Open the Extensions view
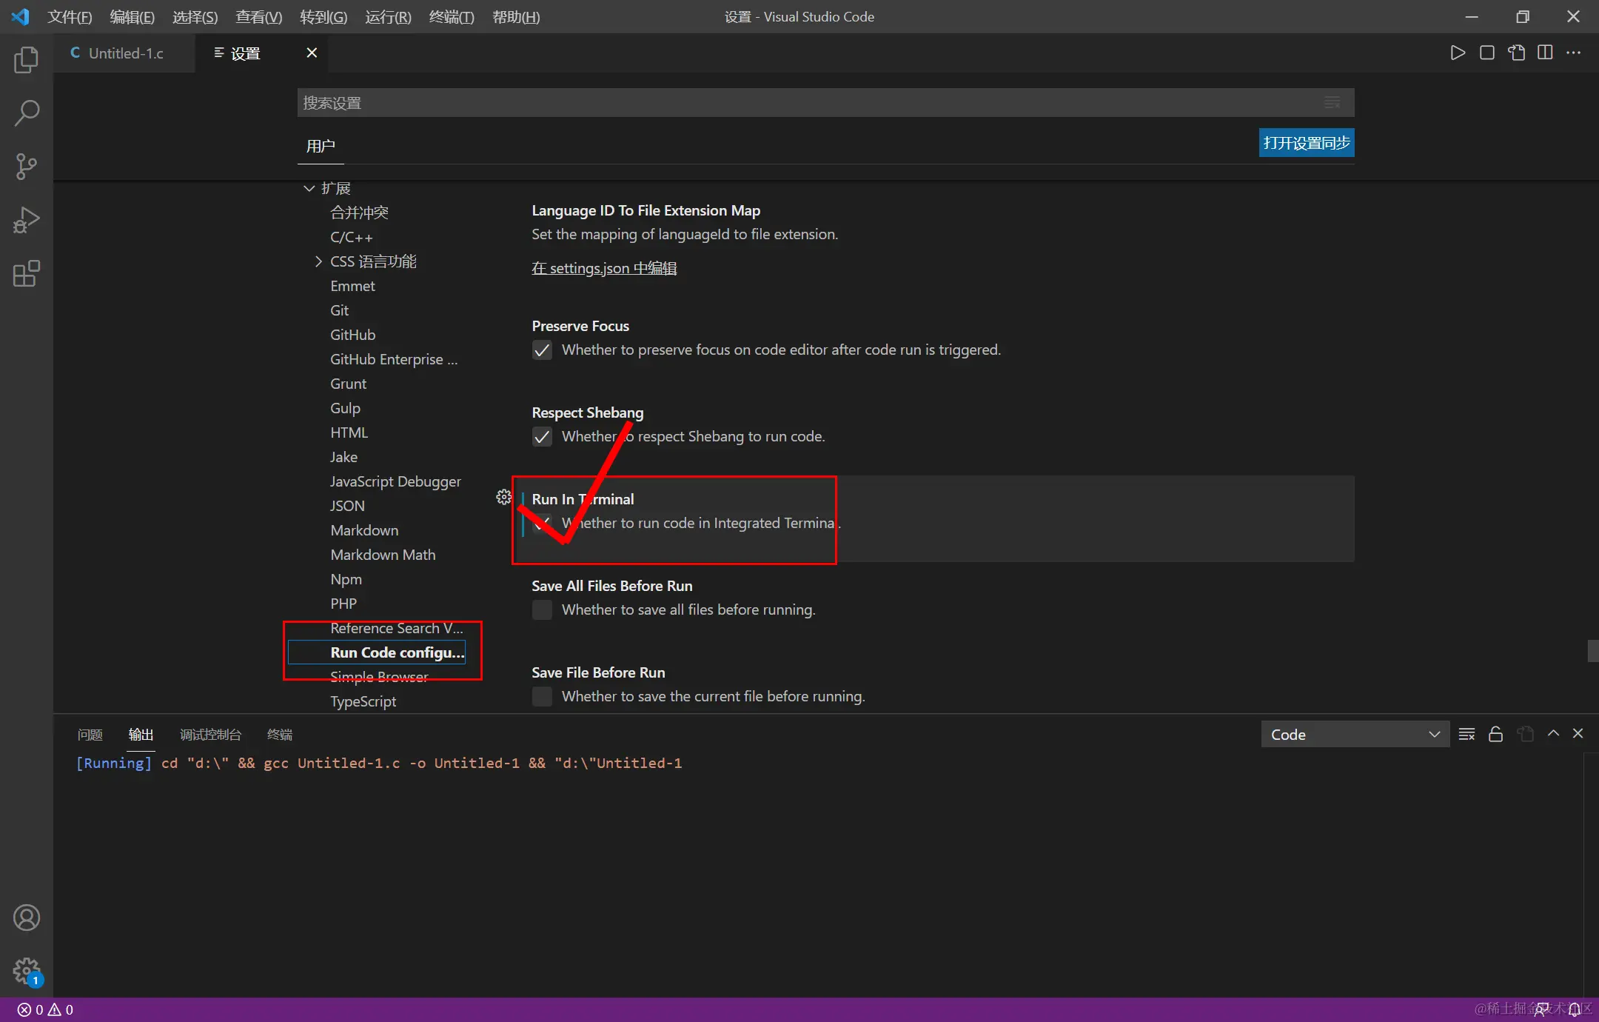This screenshot has width=1599, height=1022. [26, 273]
